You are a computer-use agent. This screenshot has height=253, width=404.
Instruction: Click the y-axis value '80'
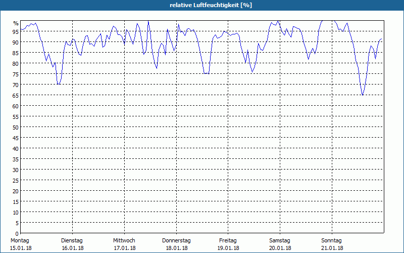coord(16,64)
